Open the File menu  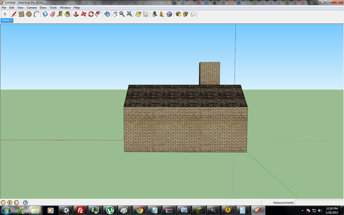pos(4,7)
